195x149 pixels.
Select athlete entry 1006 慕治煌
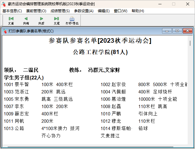click(x=113, y=99)
